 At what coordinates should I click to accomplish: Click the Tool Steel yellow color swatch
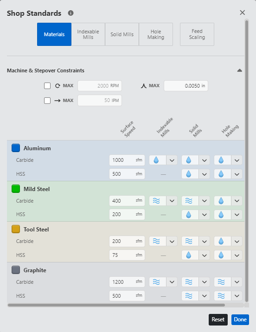(16, 229)
